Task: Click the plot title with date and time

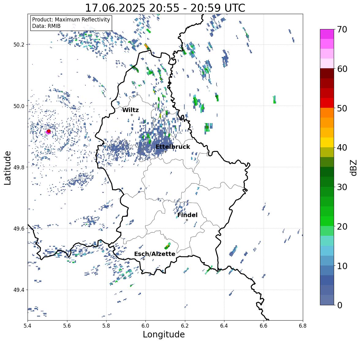Action: pyautogui.click(x=165, y=8)
